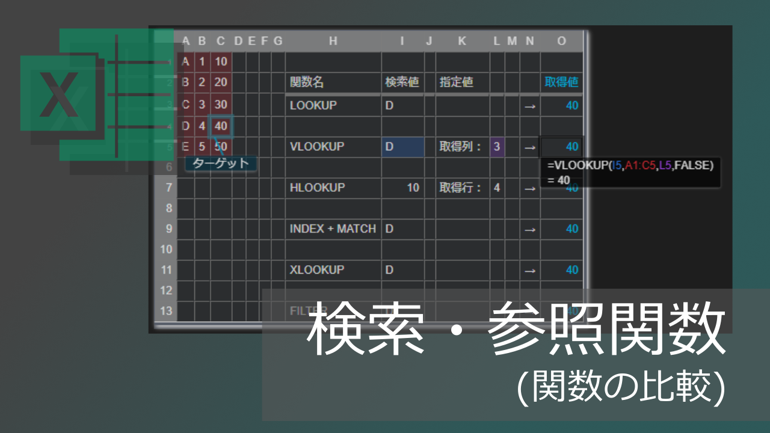Image resolution: width=770 pixels, height=433 pixels.
Task: Select row header 11
Action: click(167, 270)
